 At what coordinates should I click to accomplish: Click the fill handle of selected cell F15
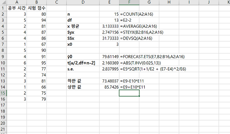tap(139, 96)
